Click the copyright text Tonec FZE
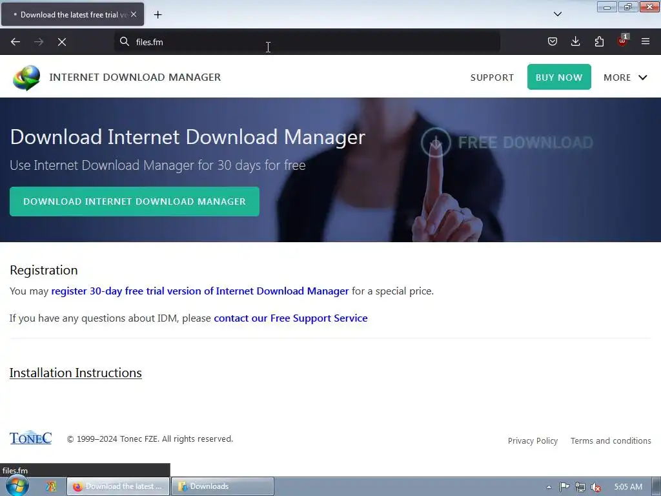The image size is (661, 496). click(150, 439)
